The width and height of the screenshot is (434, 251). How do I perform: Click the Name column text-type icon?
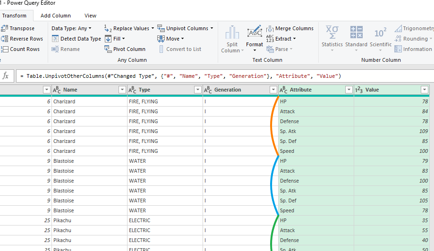point(57,90)
